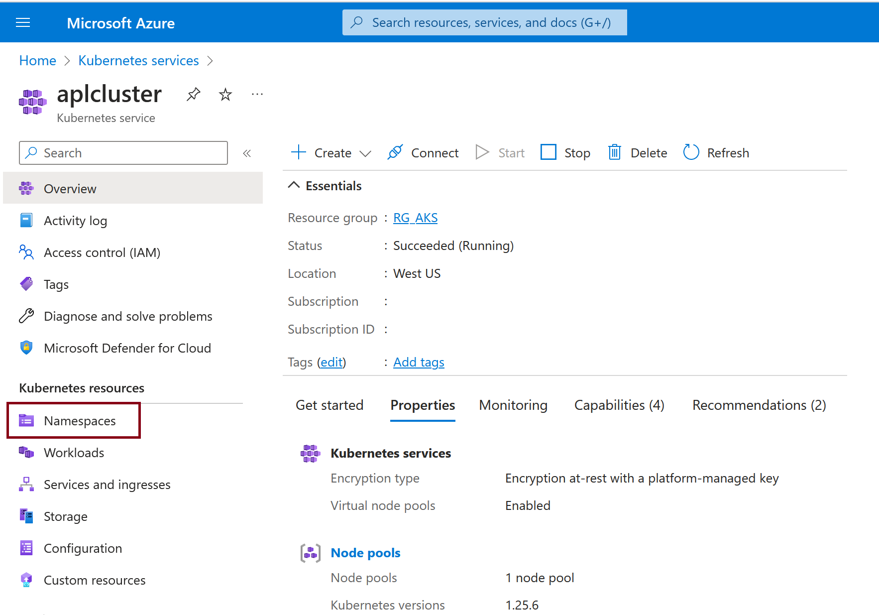The width and height of the screenshot is (879, 615).
Task: Click the Overview icon in sidebar
Action: [26, 188]
